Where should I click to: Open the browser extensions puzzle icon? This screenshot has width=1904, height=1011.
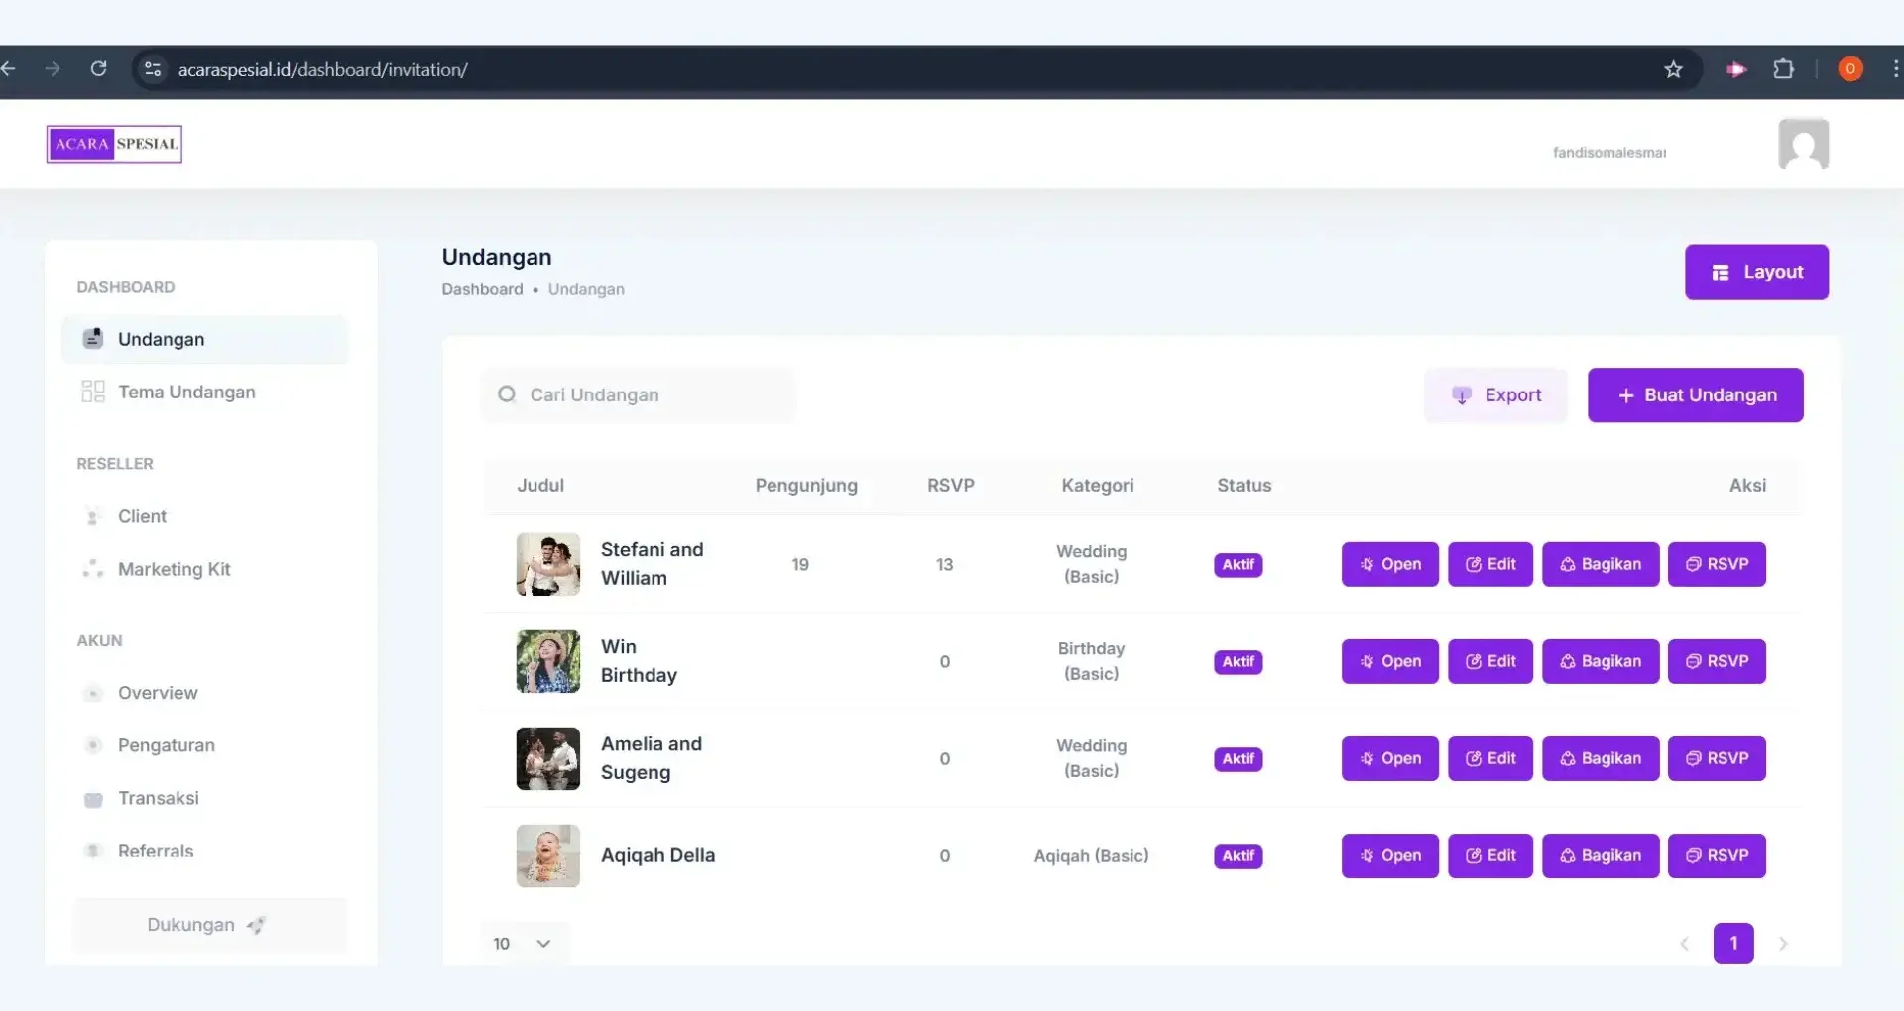(1783, 69)
